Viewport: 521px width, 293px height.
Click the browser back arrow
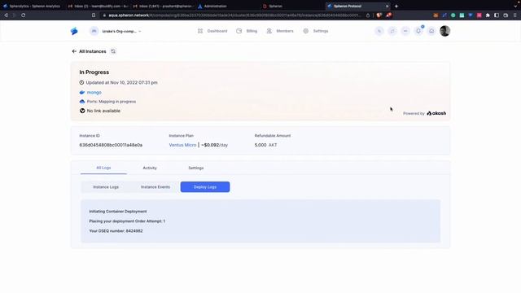pyautogui.click(x=6, y=15)
